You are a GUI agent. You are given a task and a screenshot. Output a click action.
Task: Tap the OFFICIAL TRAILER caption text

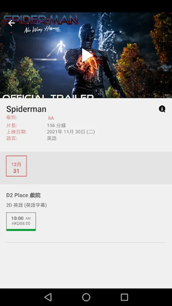[48, 96]
